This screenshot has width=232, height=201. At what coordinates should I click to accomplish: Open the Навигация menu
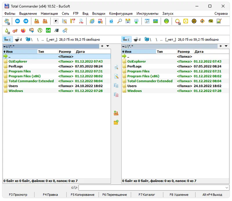(49, 13)
